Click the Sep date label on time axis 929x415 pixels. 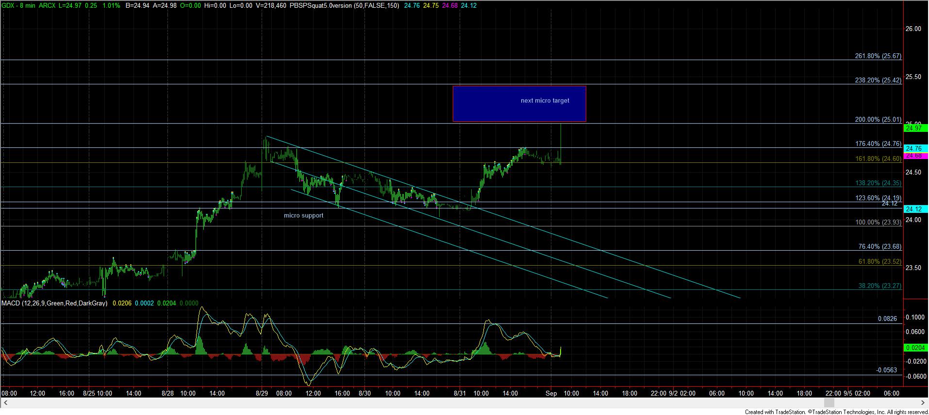point(551,394)
